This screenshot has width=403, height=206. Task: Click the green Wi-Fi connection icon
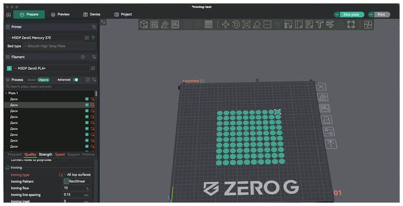[93, 38]
